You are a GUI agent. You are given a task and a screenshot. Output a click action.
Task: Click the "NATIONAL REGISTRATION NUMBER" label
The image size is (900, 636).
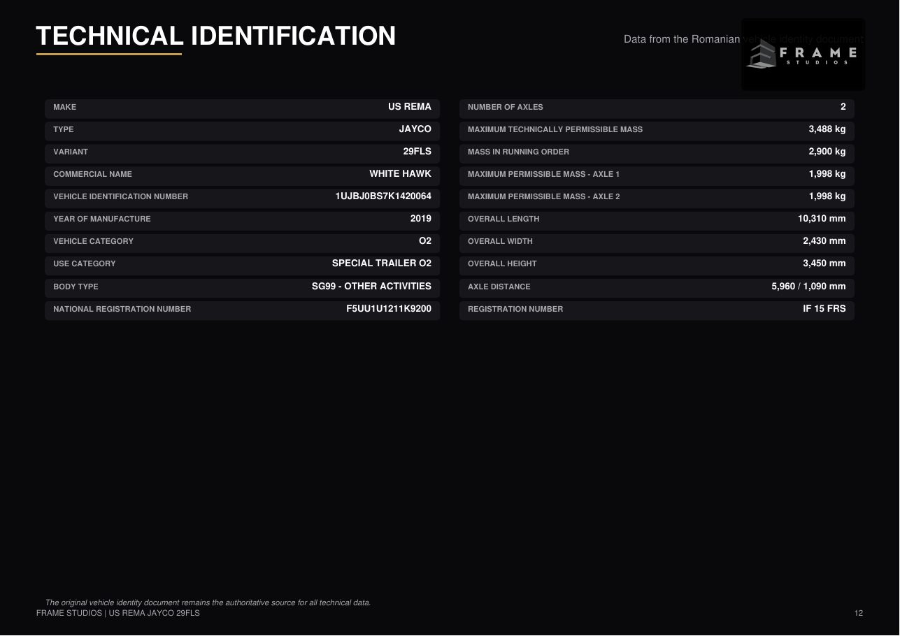(122, 309)
